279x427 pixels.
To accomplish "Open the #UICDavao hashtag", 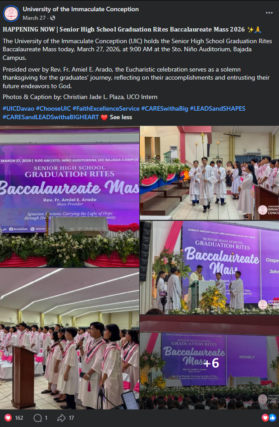I will click(x=18, y=108).
